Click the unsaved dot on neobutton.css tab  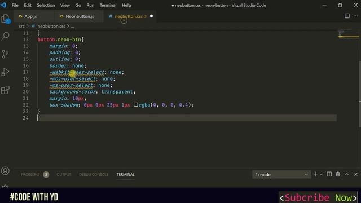[x=151, y=16]
